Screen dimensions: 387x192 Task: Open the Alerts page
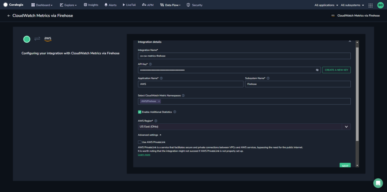coord(110,5)
